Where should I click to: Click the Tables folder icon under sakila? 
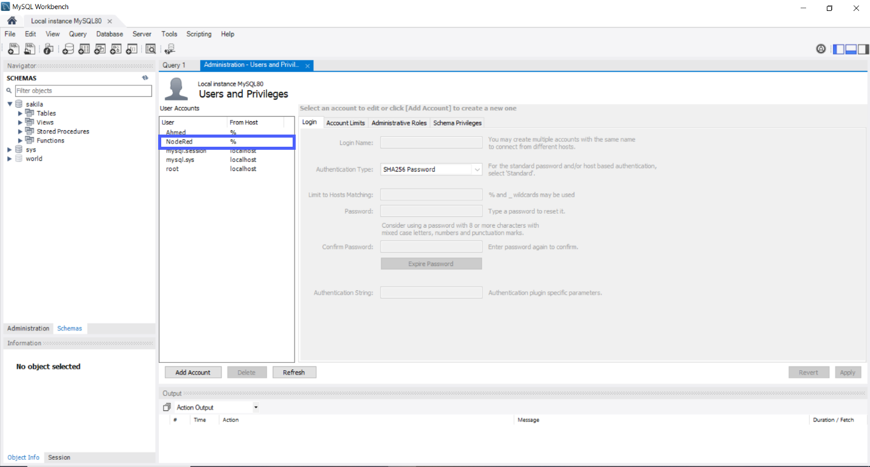(x=30, y=113)
